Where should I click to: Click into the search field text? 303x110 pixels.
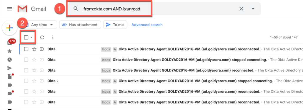click(112, 9)
